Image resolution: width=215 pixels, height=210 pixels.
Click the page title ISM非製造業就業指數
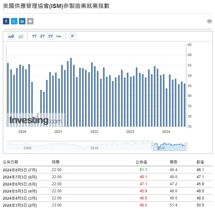point(56,6)
